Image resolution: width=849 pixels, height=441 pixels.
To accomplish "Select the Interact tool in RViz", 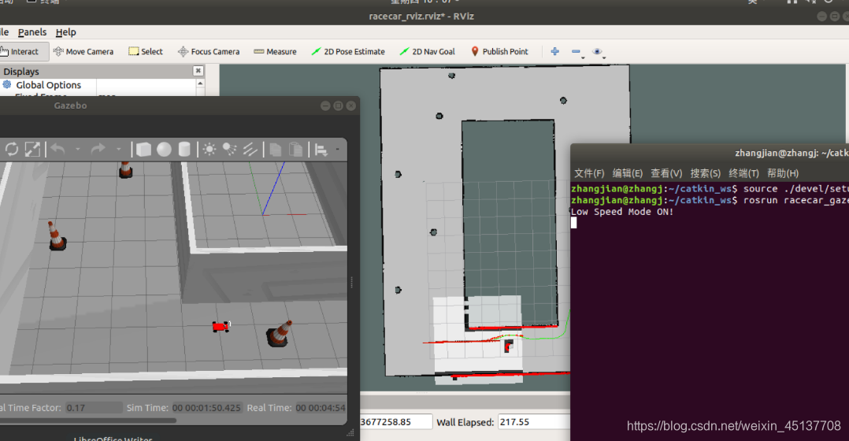I will [23, 51].
